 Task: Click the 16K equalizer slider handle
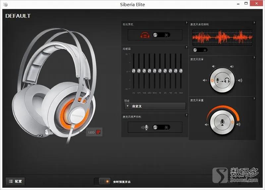(x=181, y=71)
